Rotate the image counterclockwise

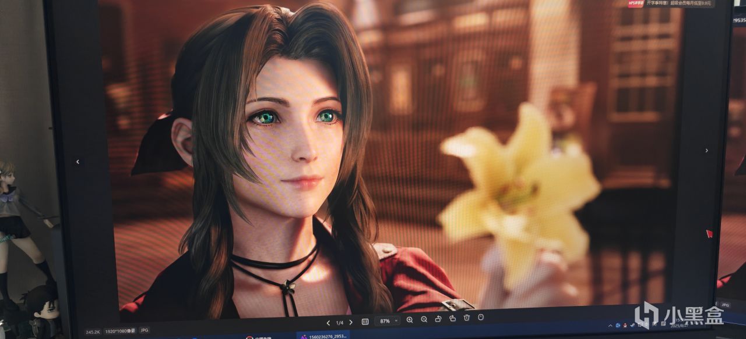coord(438,319)
